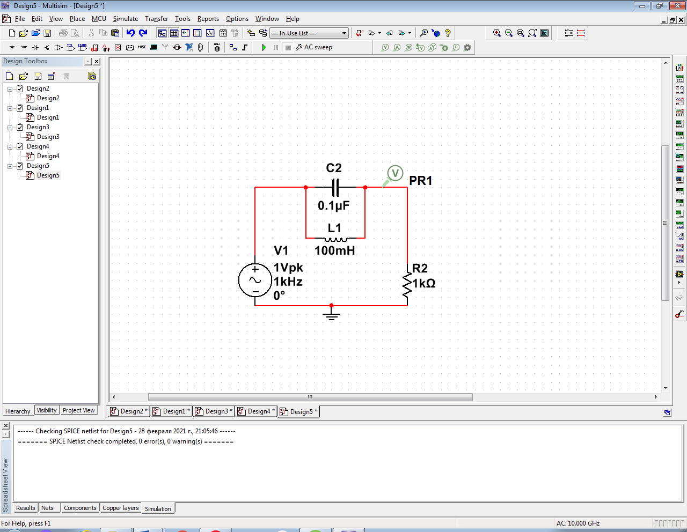Place an analog op-amp component icon
This screenshot has height=532, width=687.
point(59,47)
